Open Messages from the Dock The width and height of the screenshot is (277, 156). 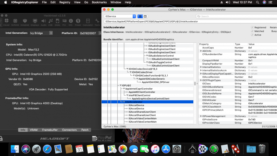[134, 149]
